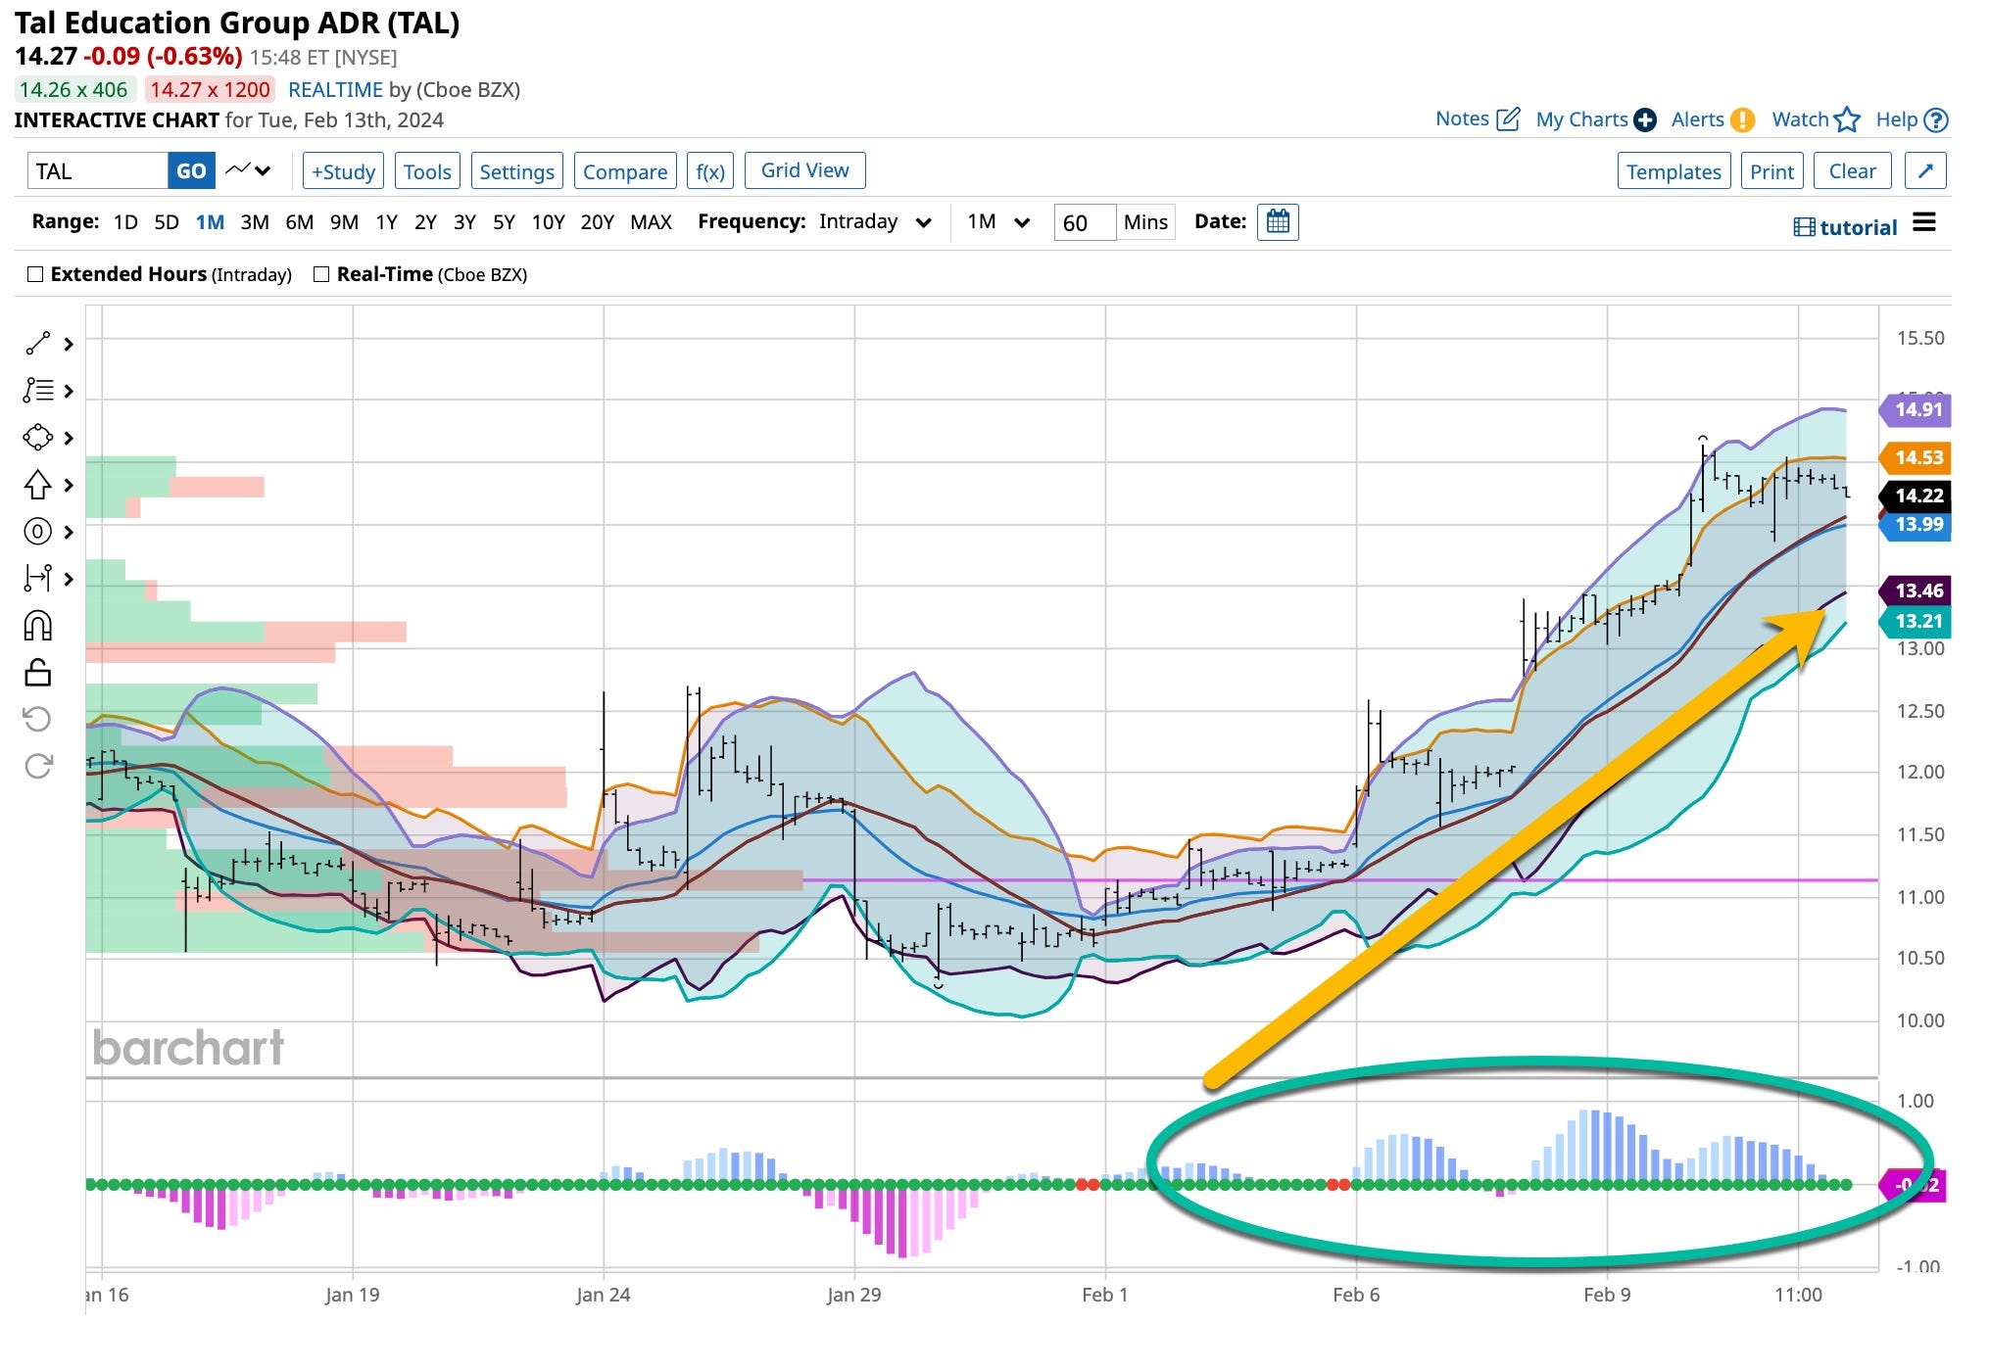Select the 1Y range
The width and height of the screenshot is (1989, 1371).
[x=387, y=222]
